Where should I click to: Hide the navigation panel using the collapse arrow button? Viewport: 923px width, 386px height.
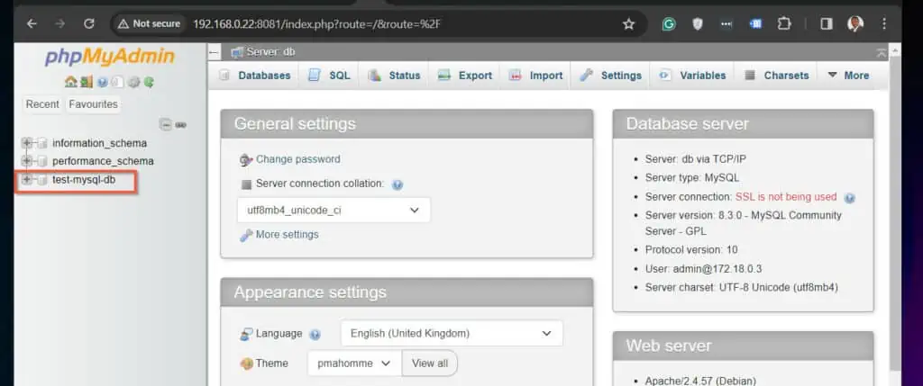[x=214, y=52]
